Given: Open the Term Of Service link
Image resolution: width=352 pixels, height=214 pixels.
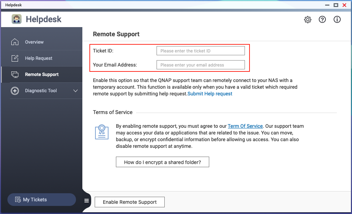Looking at the screenshot, I should (x=245, y=126).
